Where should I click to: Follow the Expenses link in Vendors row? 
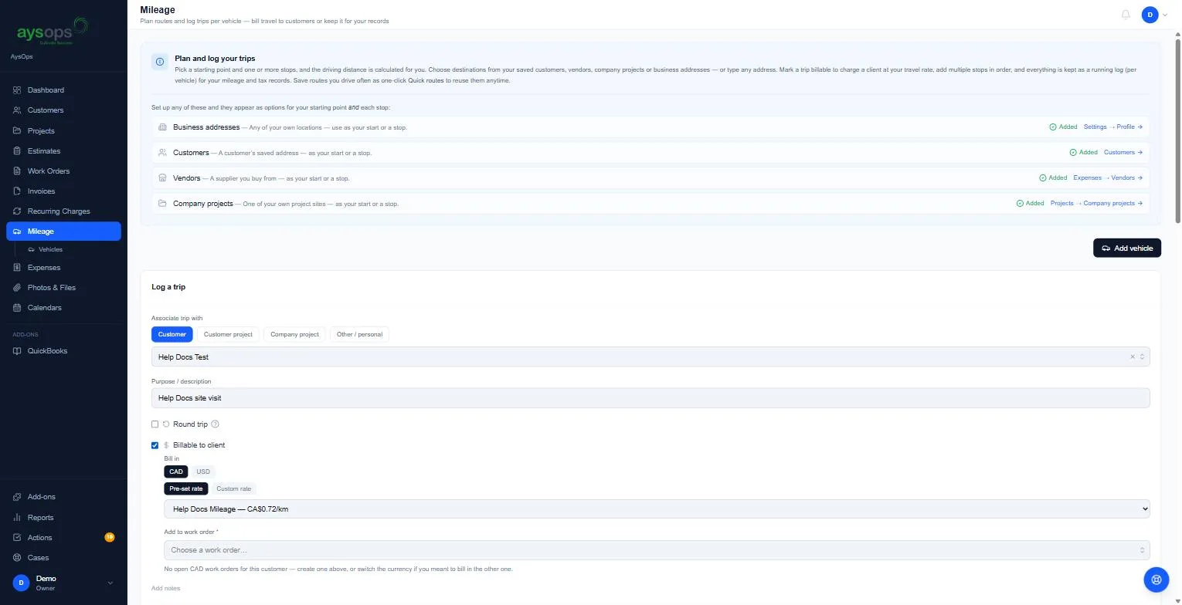click(x=1087, y=177)
